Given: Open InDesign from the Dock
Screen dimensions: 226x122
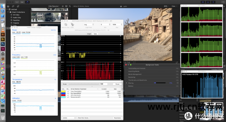Looking at the screenshot, I should (3, 49).
